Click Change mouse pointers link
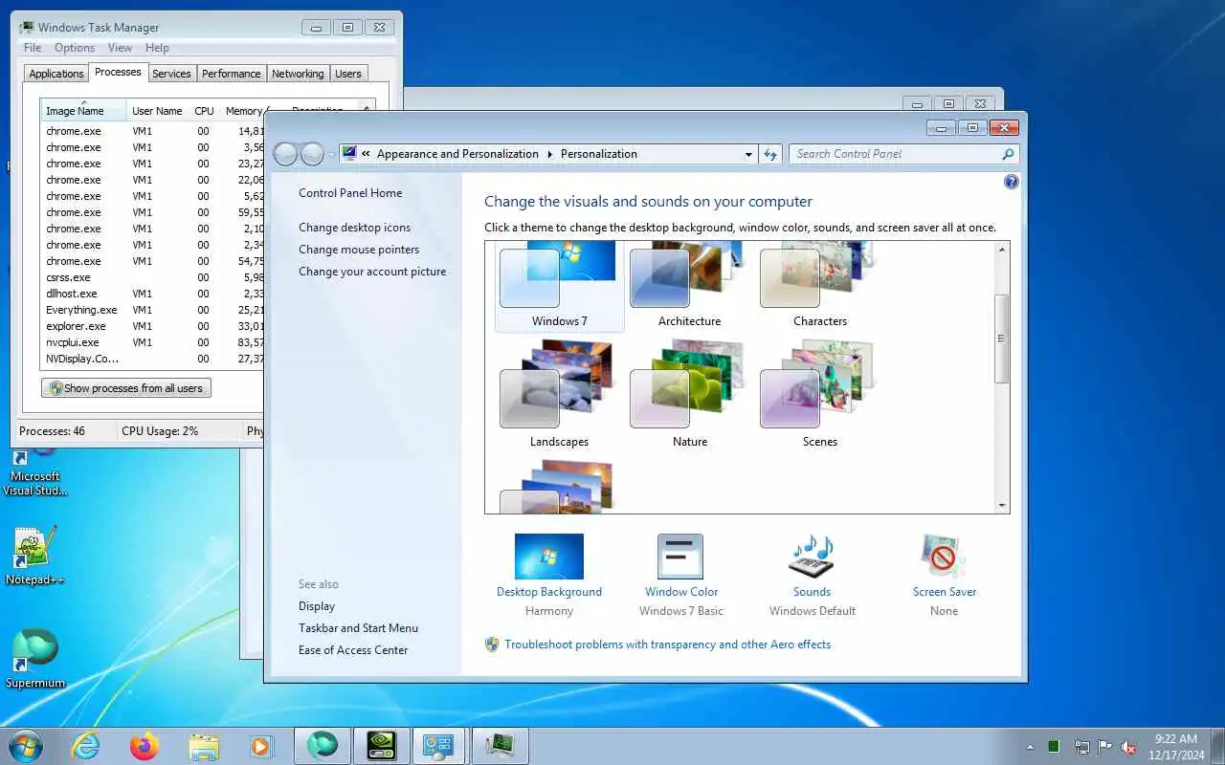Viewport: 1225px width, 765px height. pos(359,250)
